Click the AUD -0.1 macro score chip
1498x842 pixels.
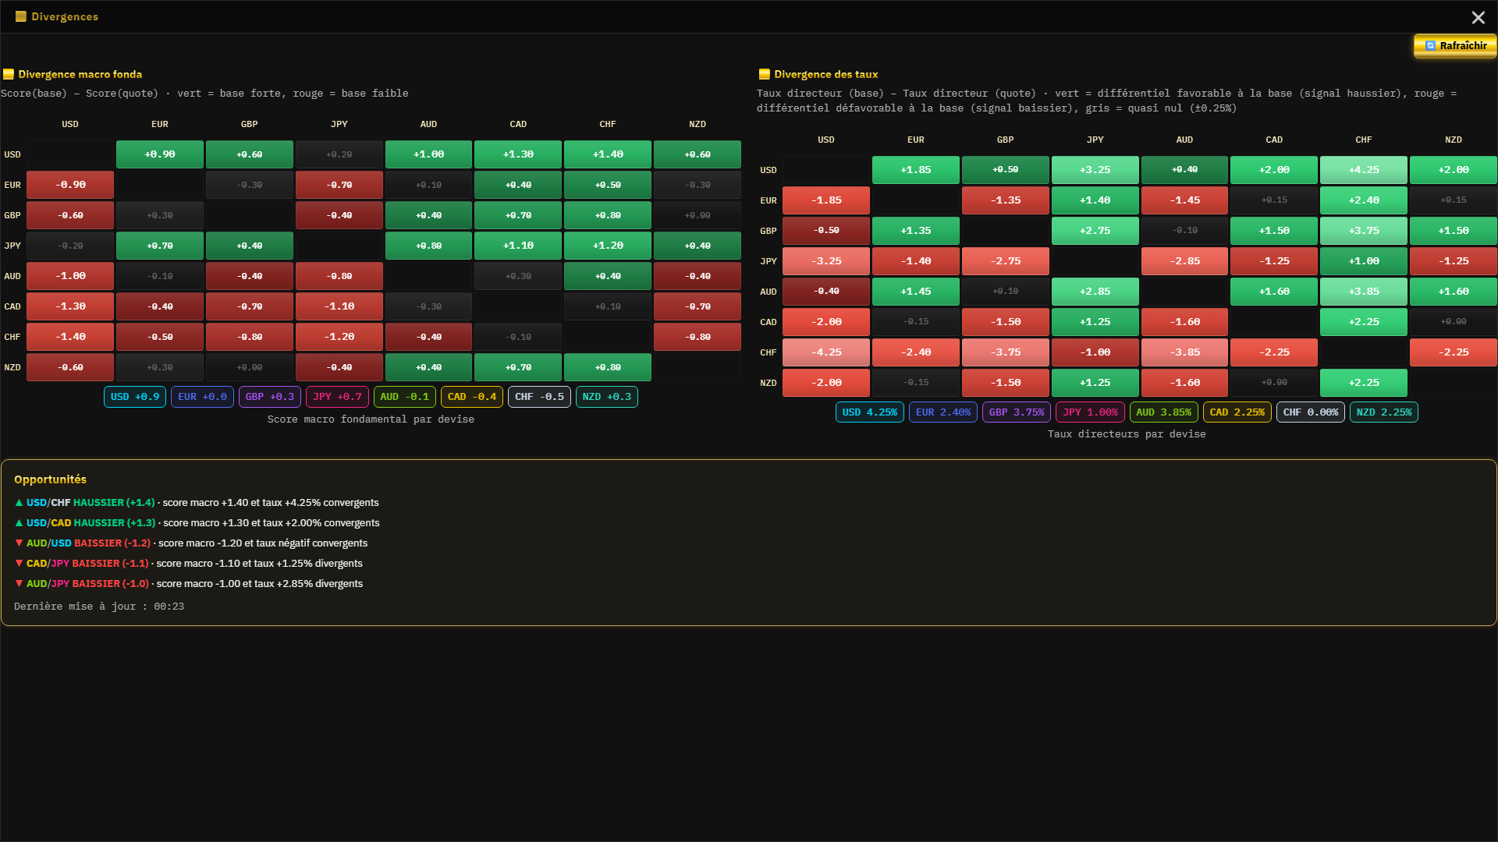(x=405, y=397)
